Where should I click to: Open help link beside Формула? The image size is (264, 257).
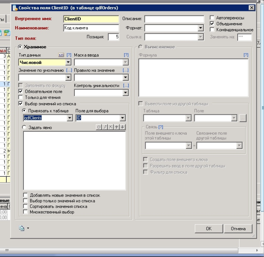point(246,55)
